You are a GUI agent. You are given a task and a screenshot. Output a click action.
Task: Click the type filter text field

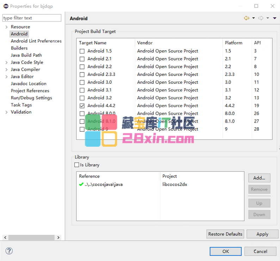coord(32,18)
